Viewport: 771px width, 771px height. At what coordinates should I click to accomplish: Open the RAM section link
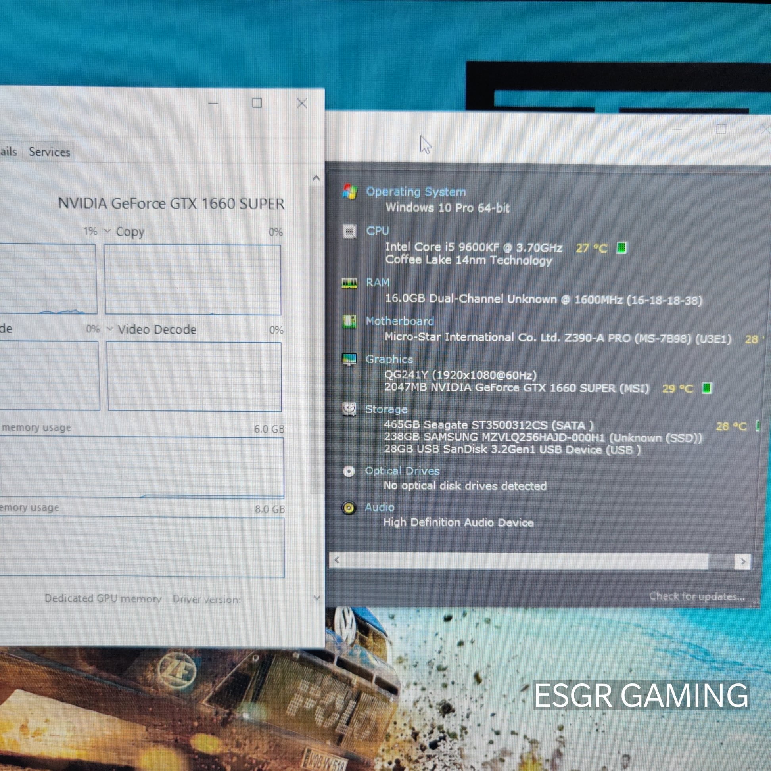tap(378, 282)
